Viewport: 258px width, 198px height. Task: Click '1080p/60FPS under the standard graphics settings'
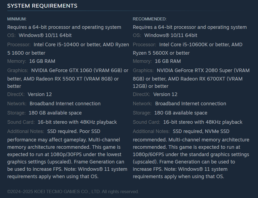click(x=191, y=154)
